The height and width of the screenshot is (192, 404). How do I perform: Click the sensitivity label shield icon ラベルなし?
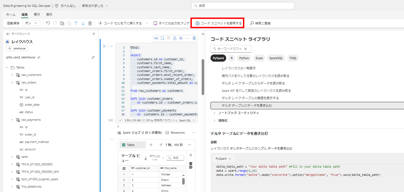[x=57, y=6]
